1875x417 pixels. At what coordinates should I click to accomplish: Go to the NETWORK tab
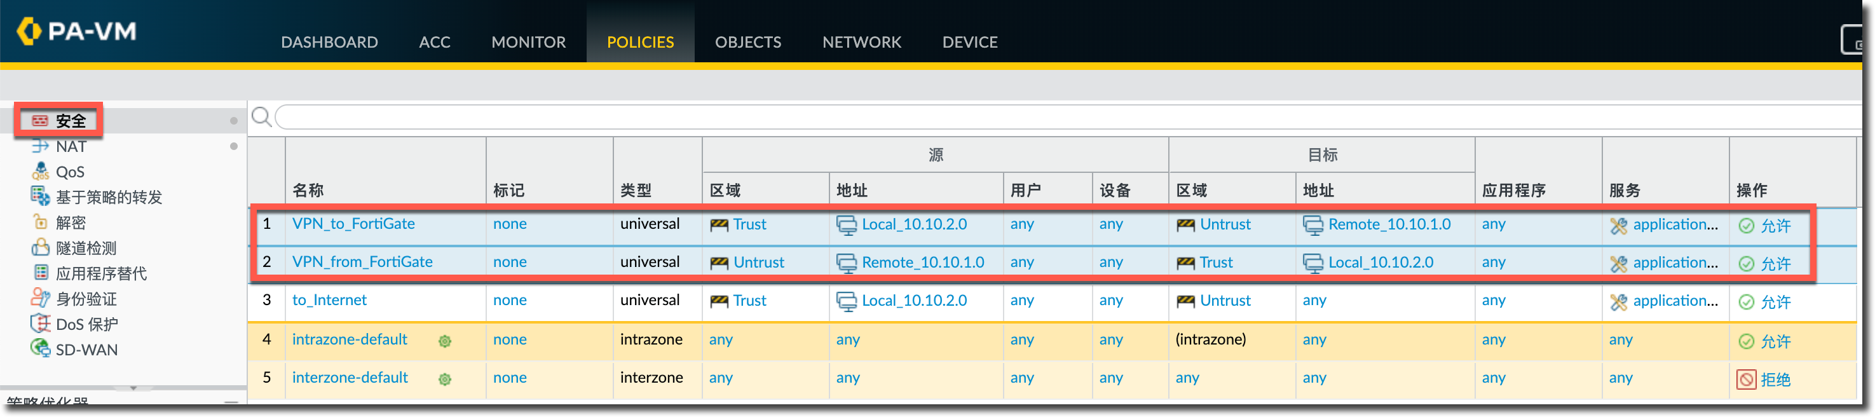861,42
